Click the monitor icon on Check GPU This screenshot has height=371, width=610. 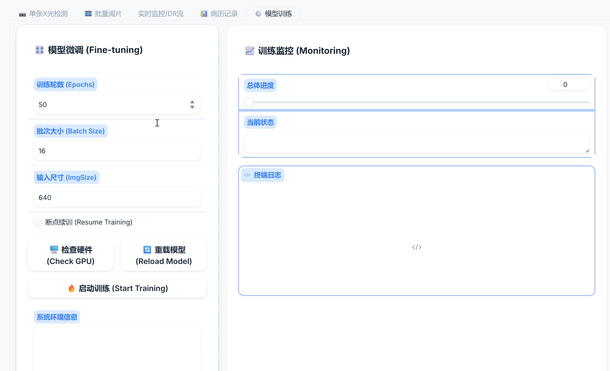[54, 250]
